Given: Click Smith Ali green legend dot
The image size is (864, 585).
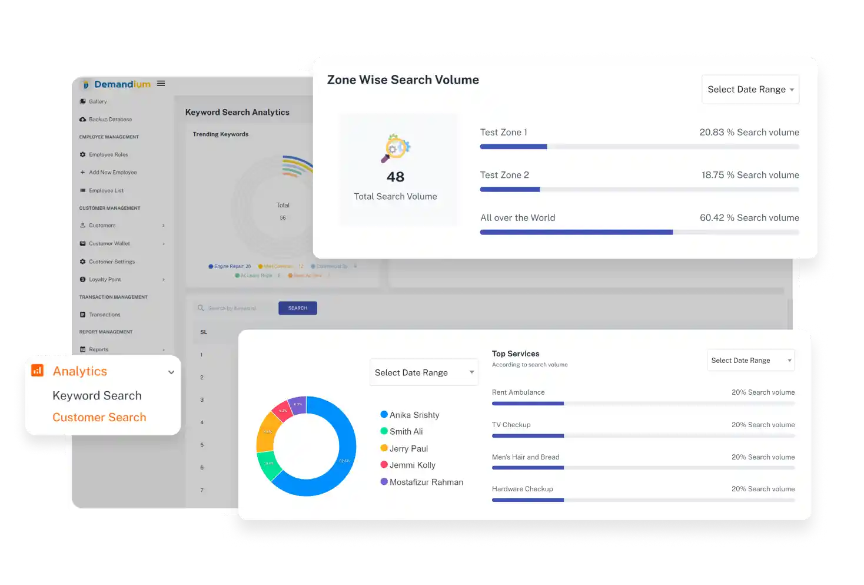Looking at the screenshot, I should click(x=384, y=431).
